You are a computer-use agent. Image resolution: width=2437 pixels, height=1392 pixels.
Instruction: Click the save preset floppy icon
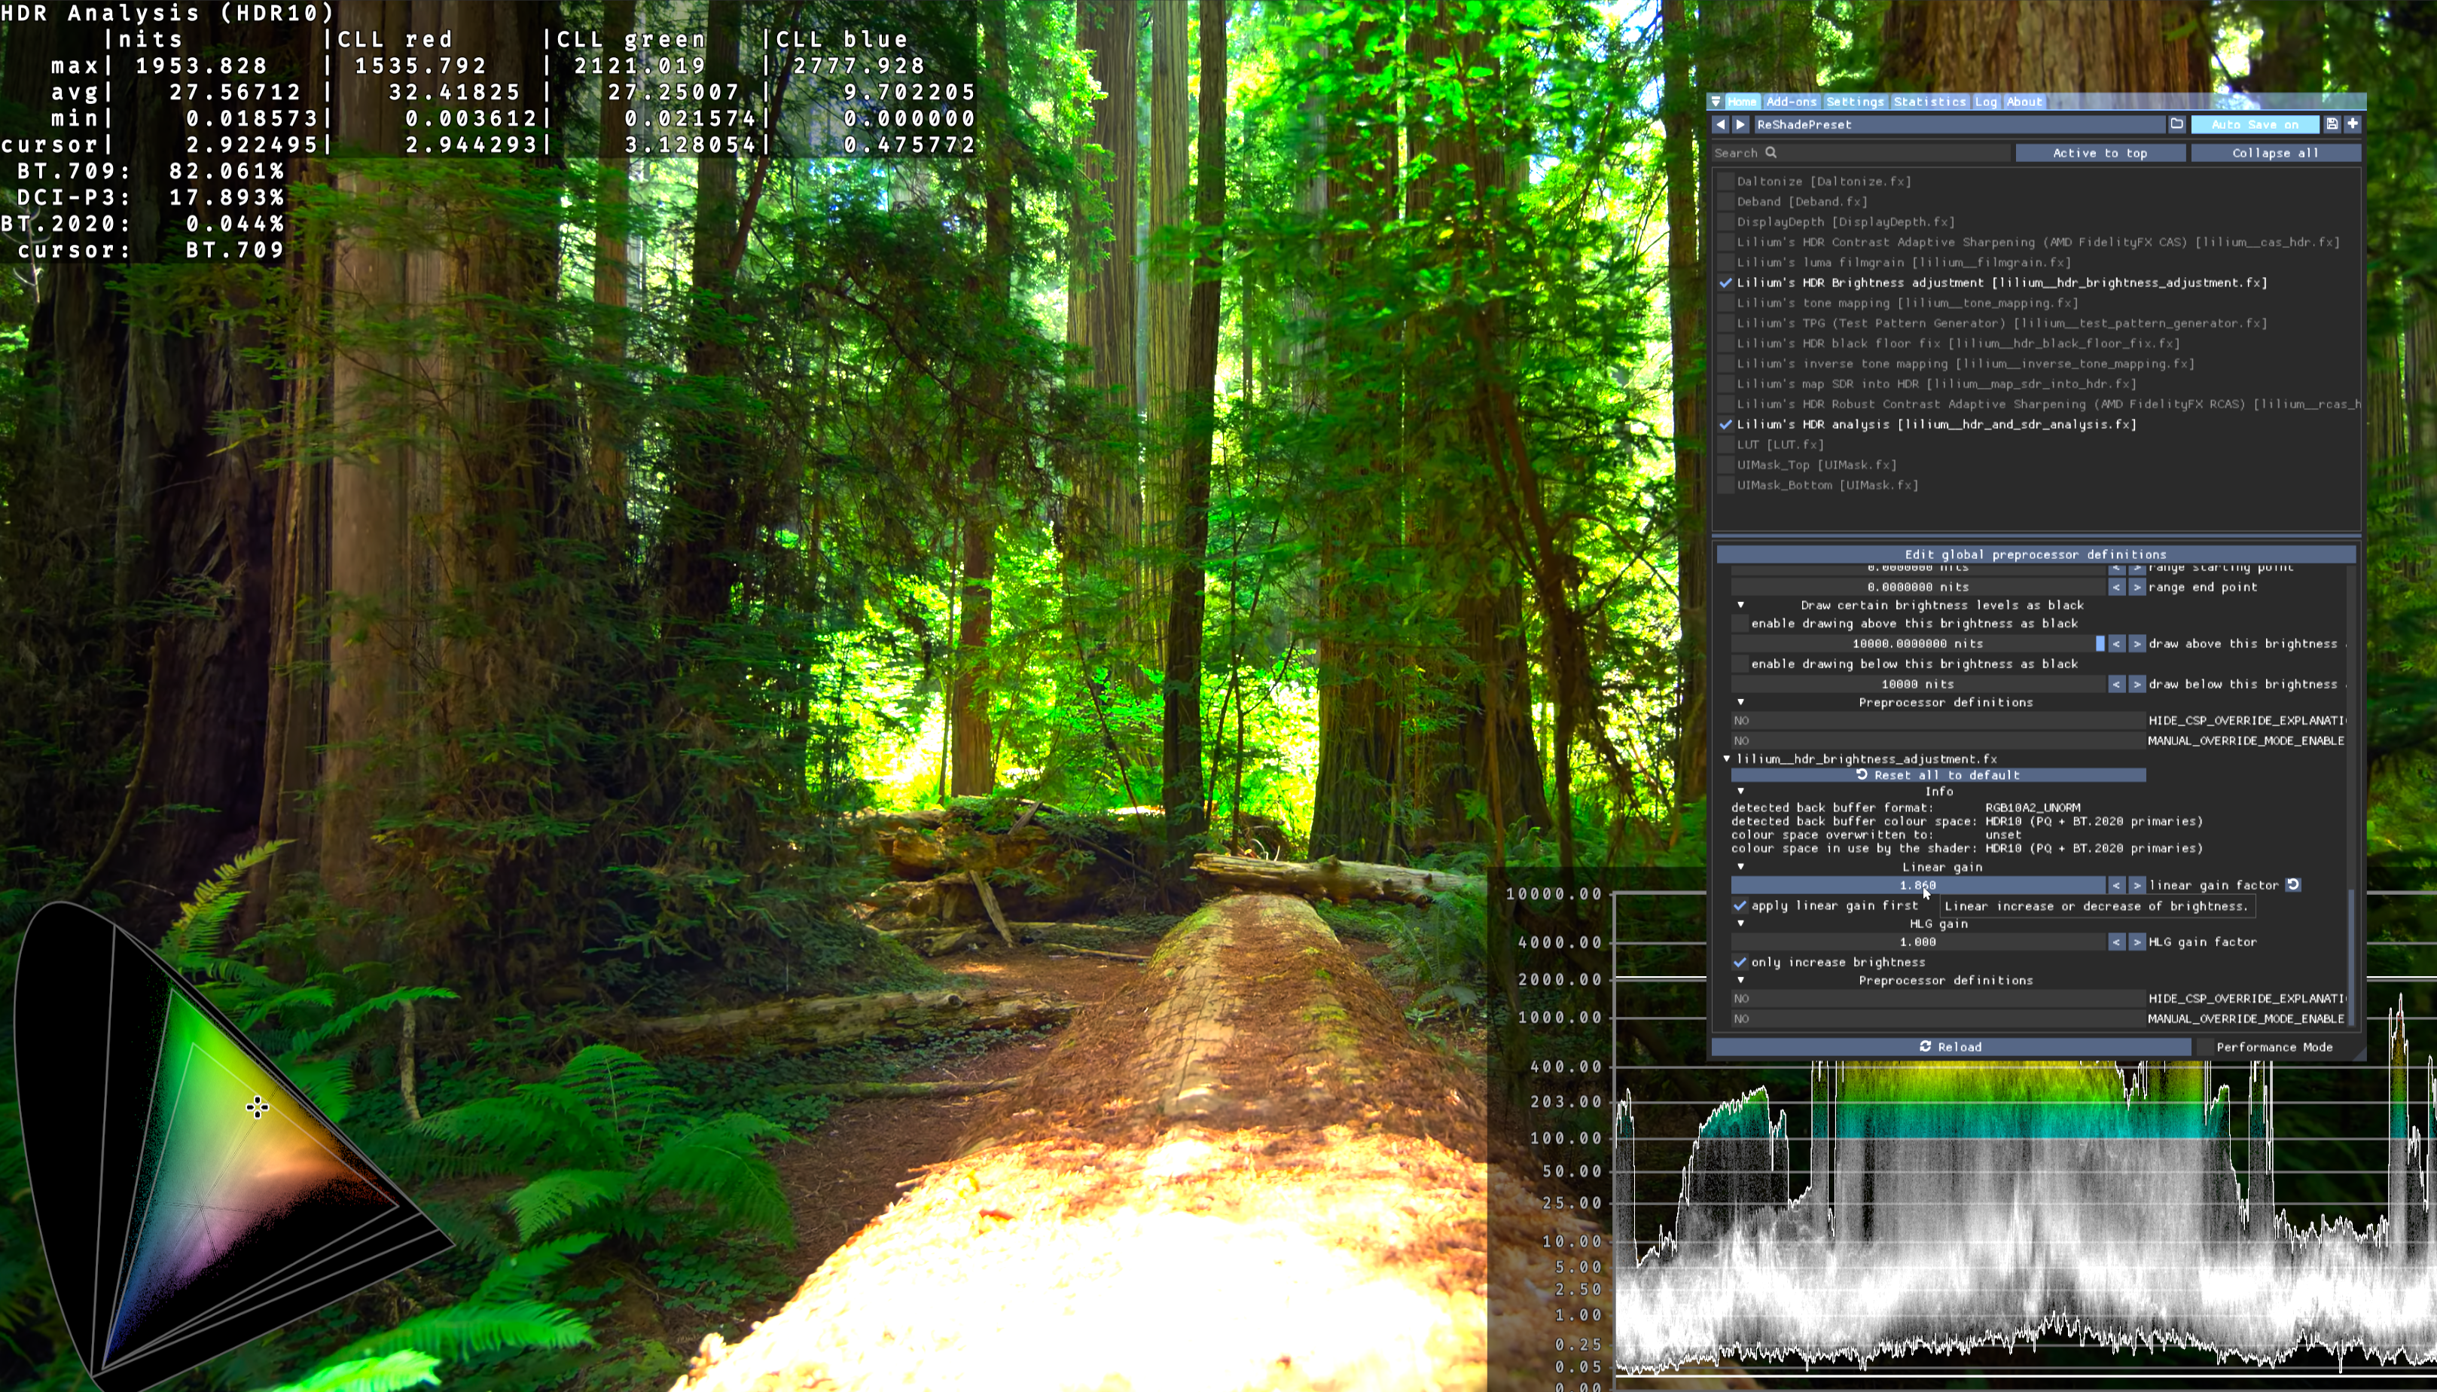2332,124
